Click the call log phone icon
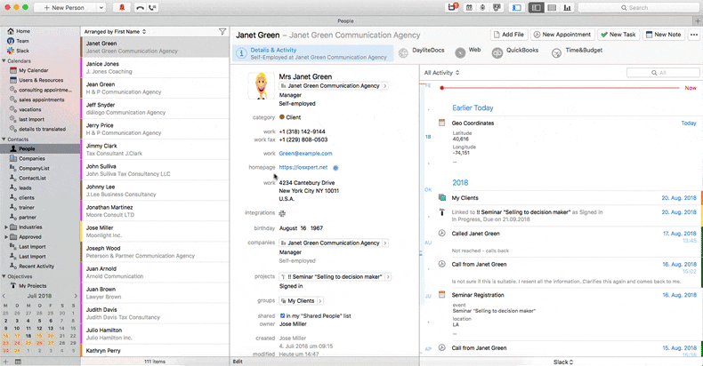This screenshot has width=703, height=366. [152, 8]
